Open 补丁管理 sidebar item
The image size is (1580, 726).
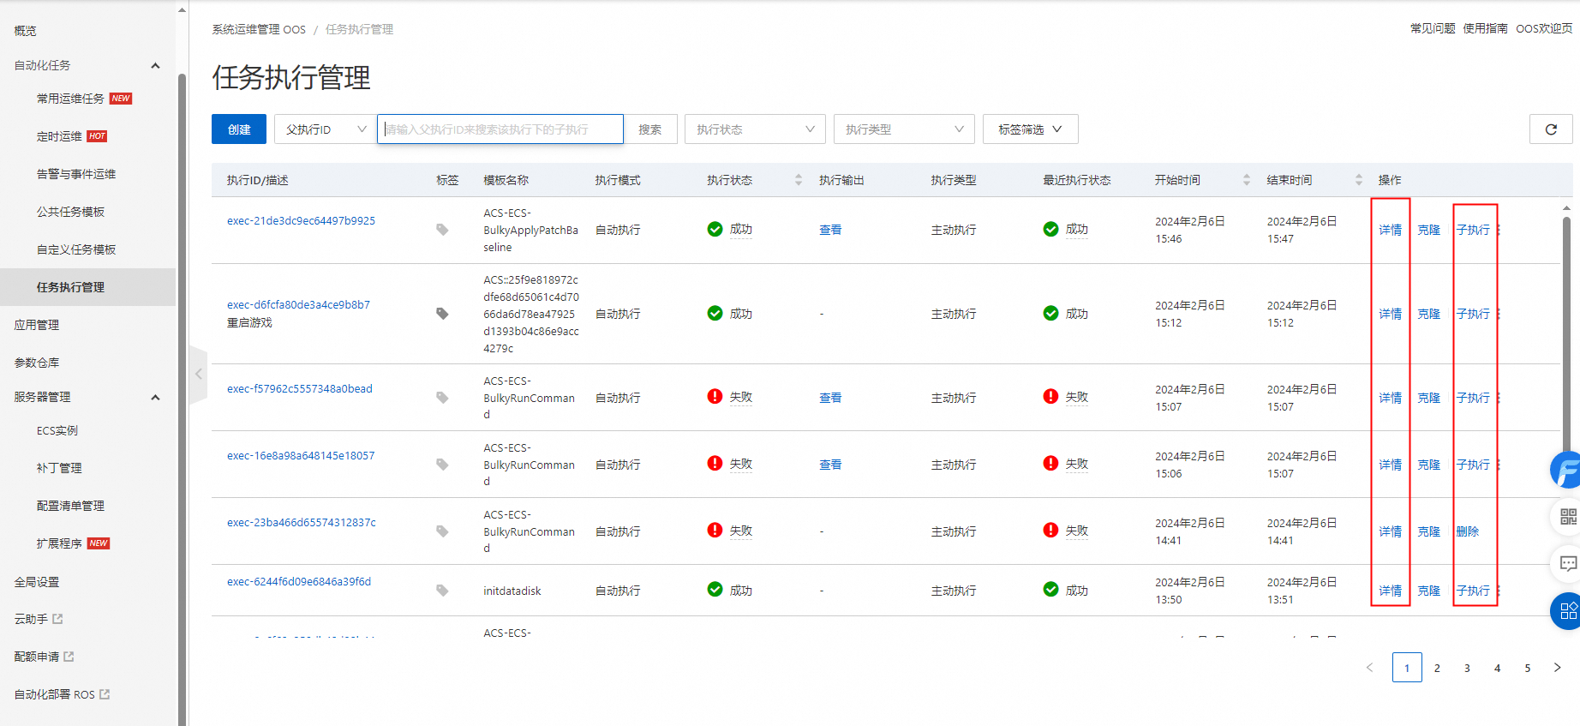(x=59, y=468)
